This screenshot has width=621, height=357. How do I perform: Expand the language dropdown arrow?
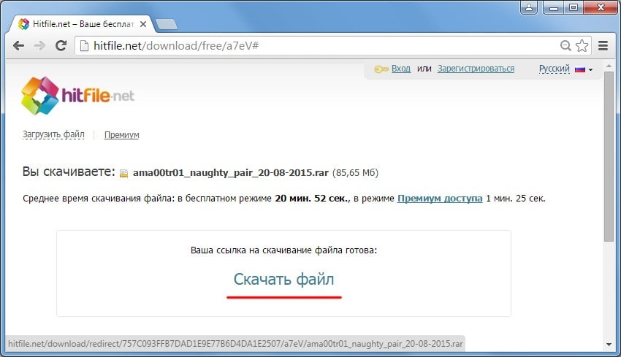click(x=590, y=70)
